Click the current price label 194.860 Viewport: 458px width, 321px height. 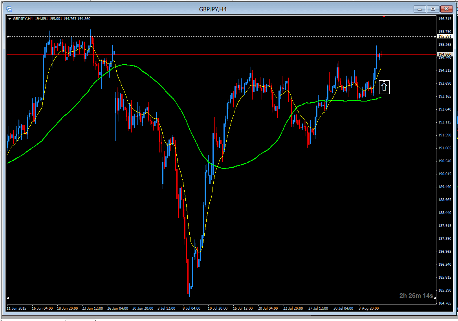point(445,54)
